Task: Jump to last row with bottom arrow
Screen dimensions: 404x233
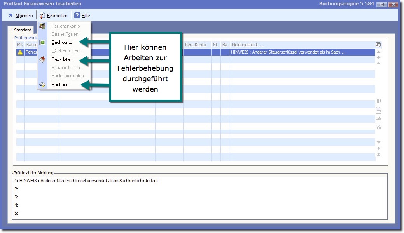Action: [378, 155]
